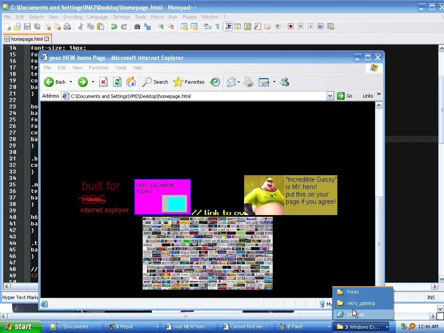Open the Tools menu in Internet Explorer

pos(121,68)
